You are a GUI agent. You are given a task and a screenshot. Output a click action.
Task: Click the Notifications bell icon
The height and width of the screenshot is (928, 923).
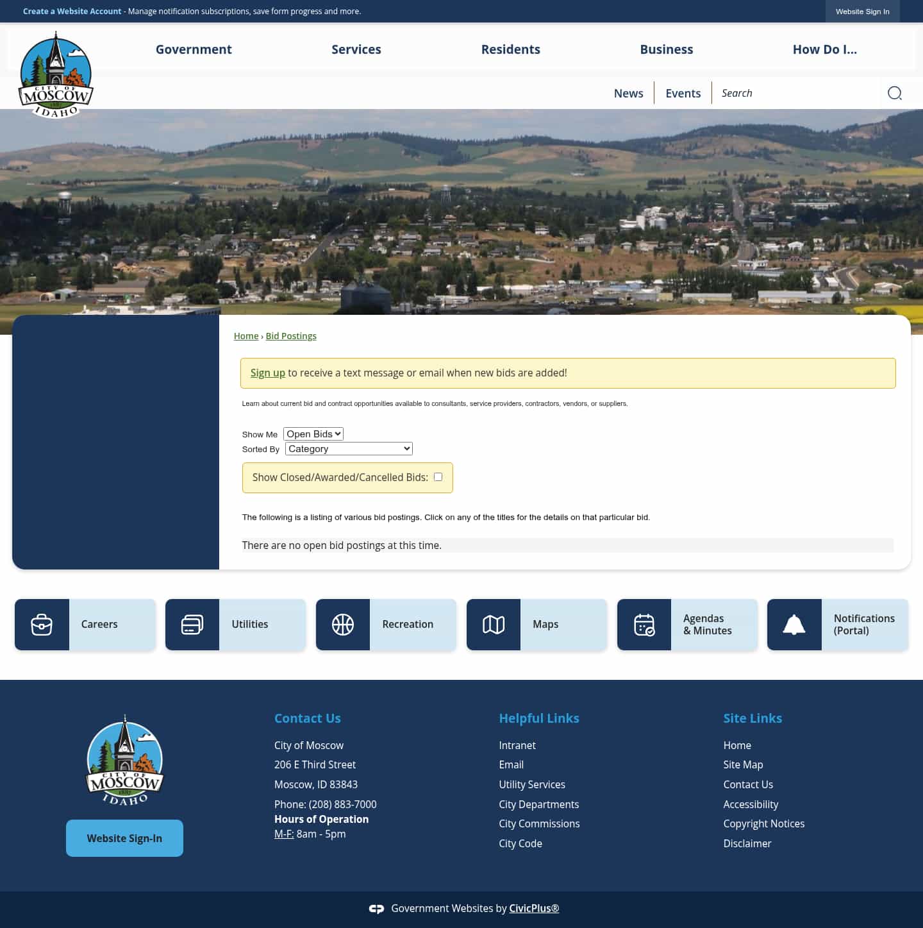coord(794,625)
